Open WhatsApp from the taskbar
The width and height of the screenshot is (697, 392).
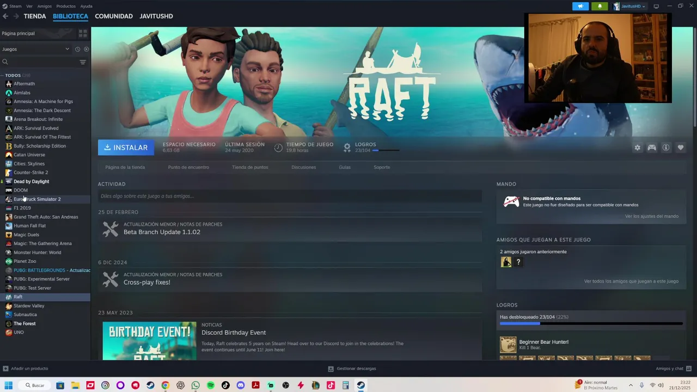point(195,385)
